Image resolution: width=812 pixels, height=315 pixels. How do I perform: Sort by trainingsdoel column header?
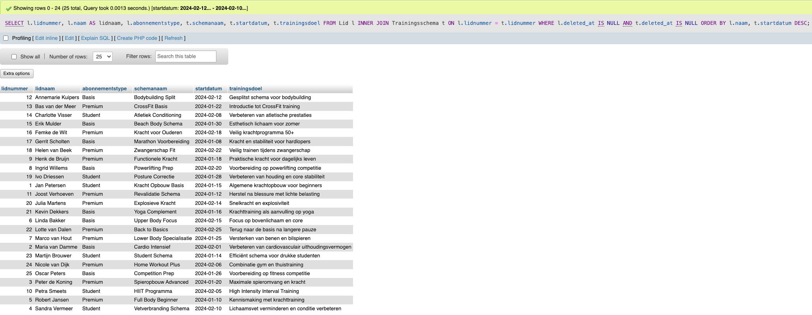[246, 89]
